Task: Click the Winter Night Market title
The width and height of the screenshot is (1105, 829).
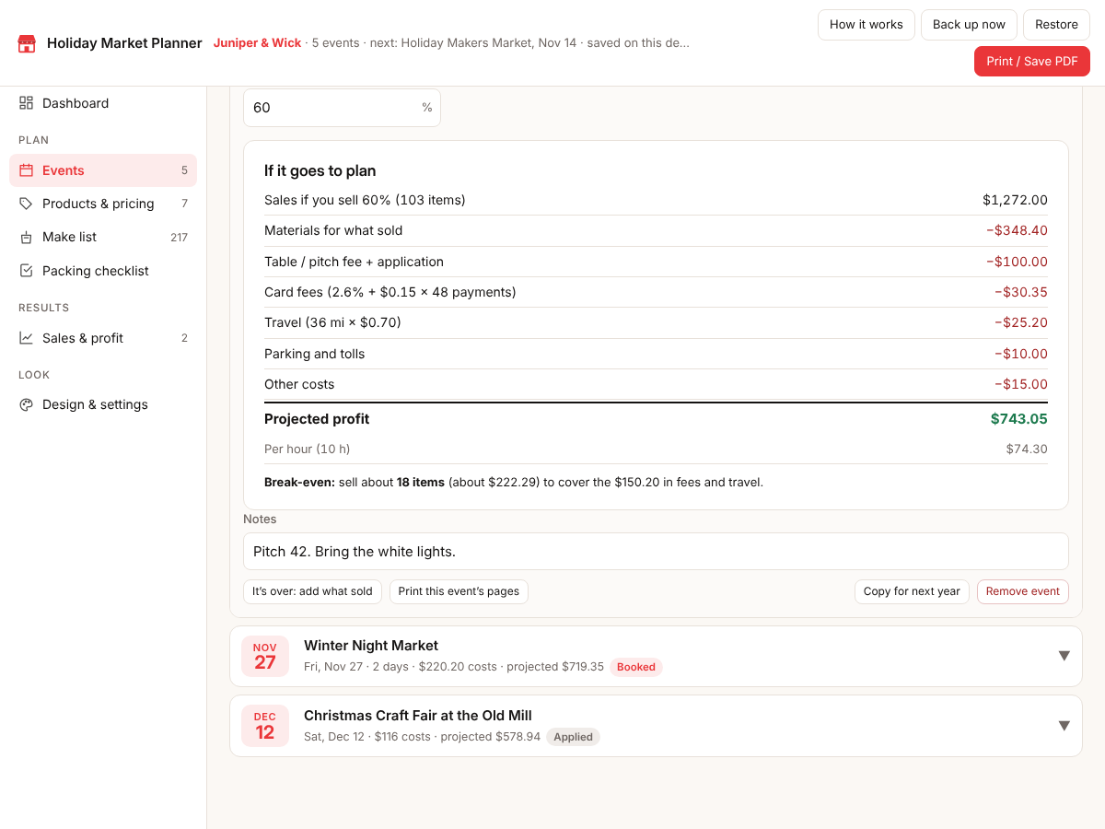Action: click(371, 646)
